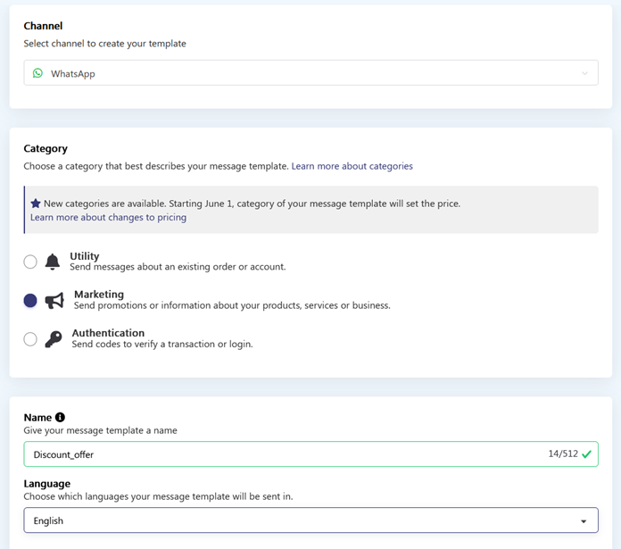Click the star icon in pricing notice
621x549 pixels.
pos(36,204)
